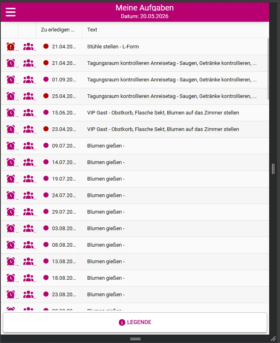
Task: Click group icon in the 24.07 Blumen gießen row
Action: (29, 195)
